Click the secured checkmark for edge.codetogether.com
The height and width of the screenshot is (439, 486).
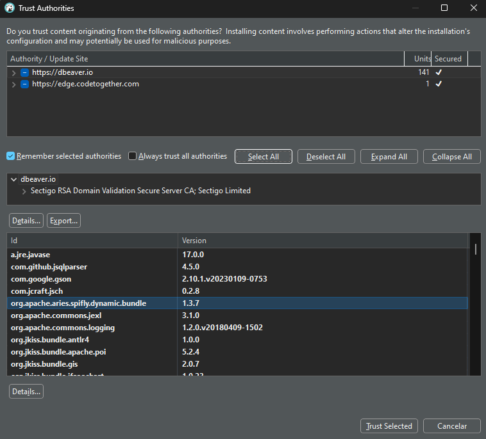pyautogui.click(x=439, y=84)
